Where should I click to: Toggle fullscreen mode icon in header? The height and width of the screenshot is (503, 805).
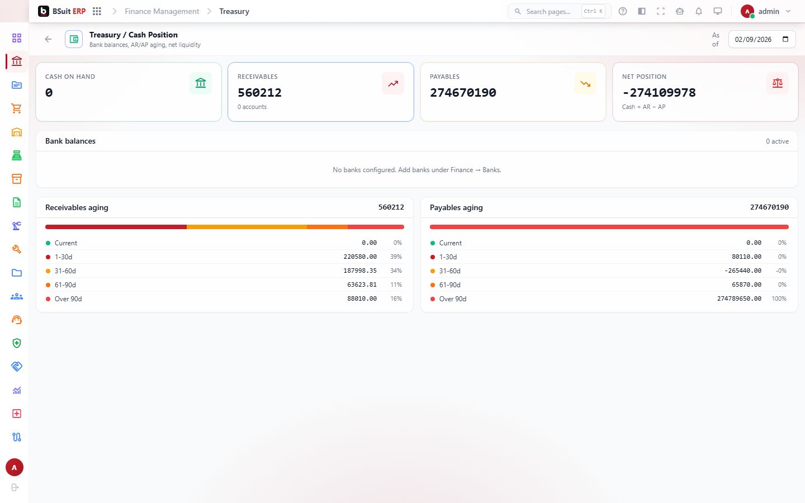point(661,11)
